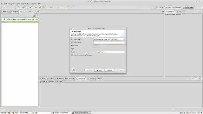The width and height of the screenshot is (203, 114).
Task: Select the Console tab
Action: pyautogui.click(x=80, y=79)
